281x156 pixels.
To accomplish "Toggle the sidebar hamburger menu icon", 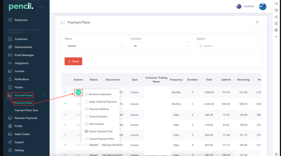I will (x=42, y=7).
